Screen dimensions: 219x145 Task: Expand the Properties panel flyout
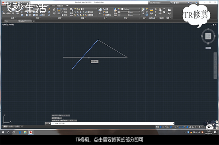pyautogui.click(x=126, y=18)
